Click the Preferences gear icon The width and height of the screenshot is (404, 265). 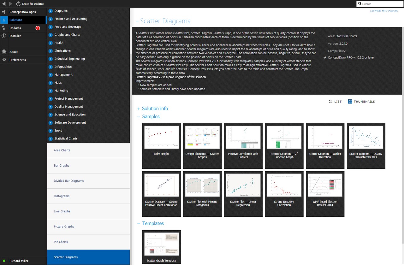click(4, 60)
